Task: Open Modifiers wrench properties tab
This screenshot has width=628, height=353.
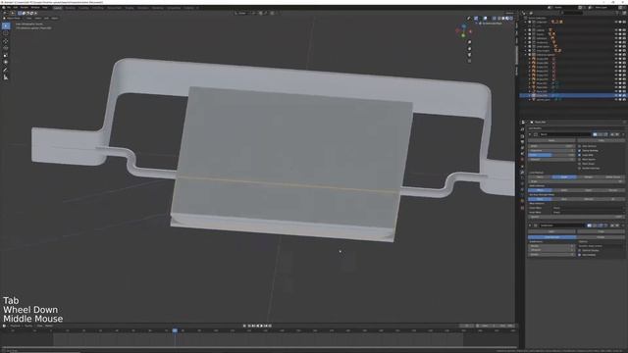Action: [x=522, y=173]
